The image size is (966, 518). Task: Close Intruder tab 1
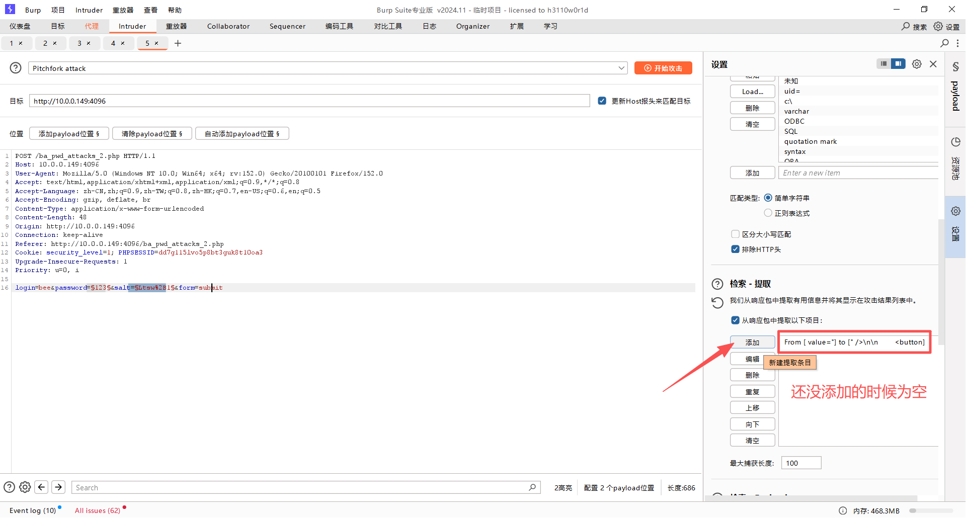coord(21,43)
